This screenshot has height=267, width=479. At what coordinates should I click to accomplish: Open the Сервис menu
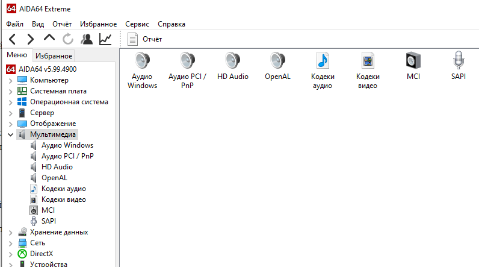pyautogui.click(x=137, y=24)
